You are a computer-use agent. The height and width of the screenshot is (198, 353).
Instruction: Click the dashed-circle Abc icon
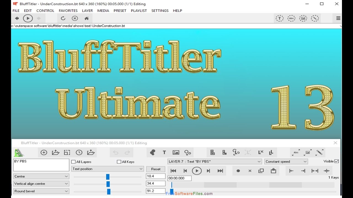point(292,18)
